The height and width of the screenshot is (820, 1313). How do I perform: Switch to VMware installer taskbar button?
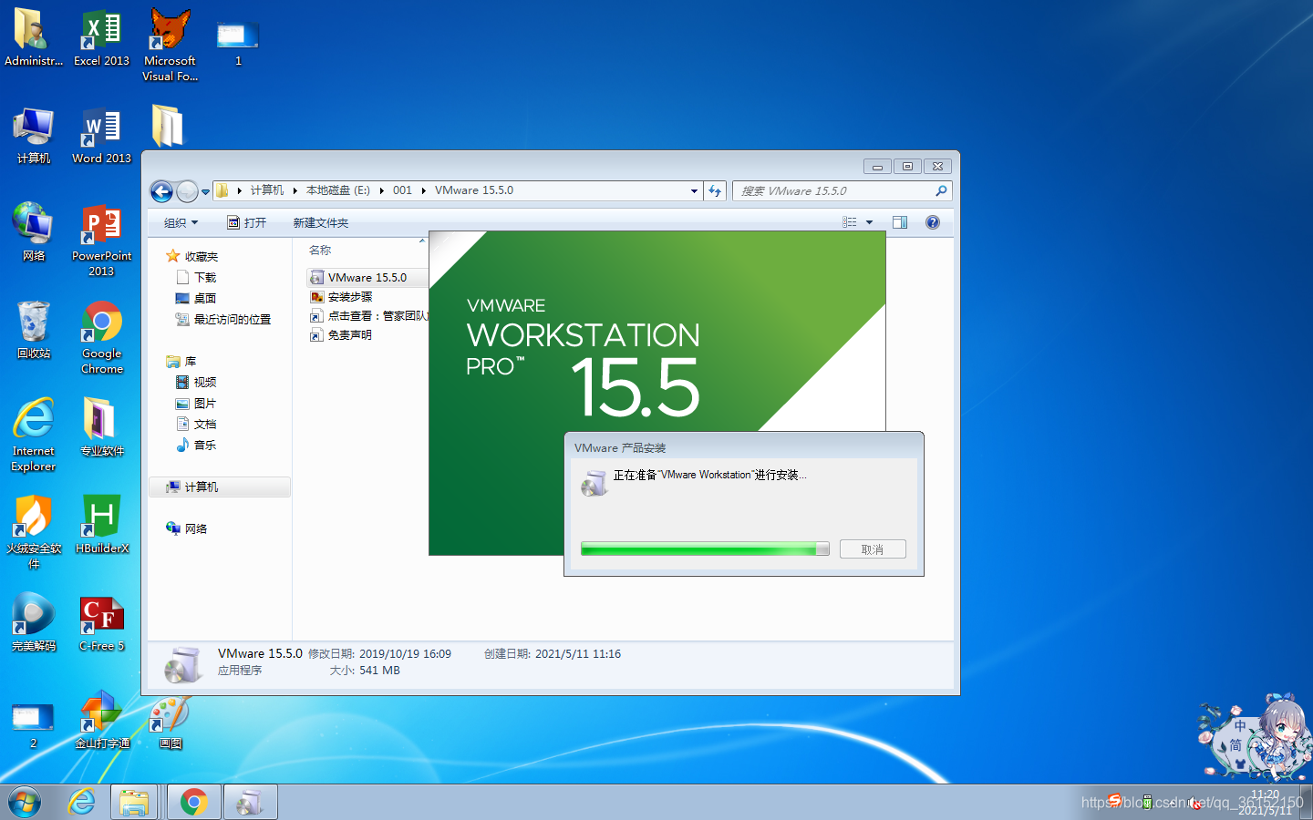[250, 802]
